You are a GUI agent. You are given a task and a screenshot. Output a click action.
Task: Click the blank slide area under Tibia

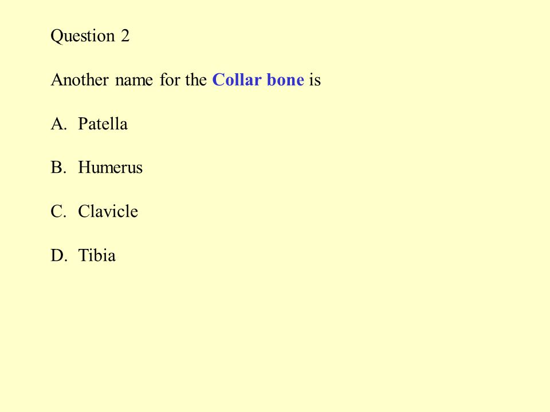coord(275,333)
